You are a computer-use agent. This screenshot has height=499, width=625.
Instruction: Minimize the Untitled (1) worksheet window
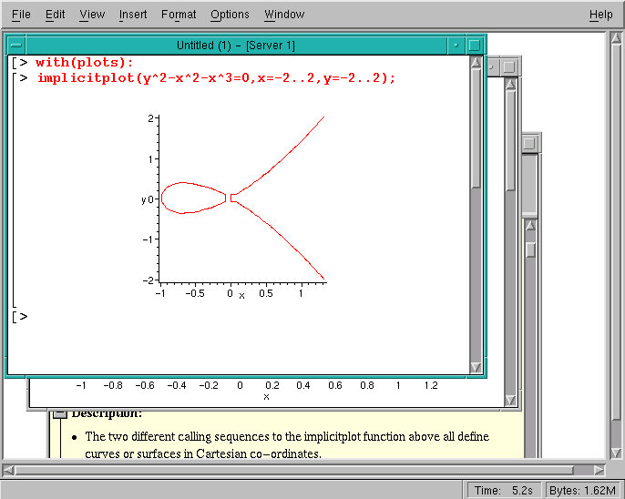[x=456, y=45]
